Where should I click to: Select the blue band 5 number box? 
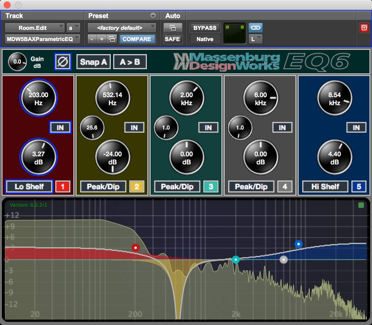359,186
